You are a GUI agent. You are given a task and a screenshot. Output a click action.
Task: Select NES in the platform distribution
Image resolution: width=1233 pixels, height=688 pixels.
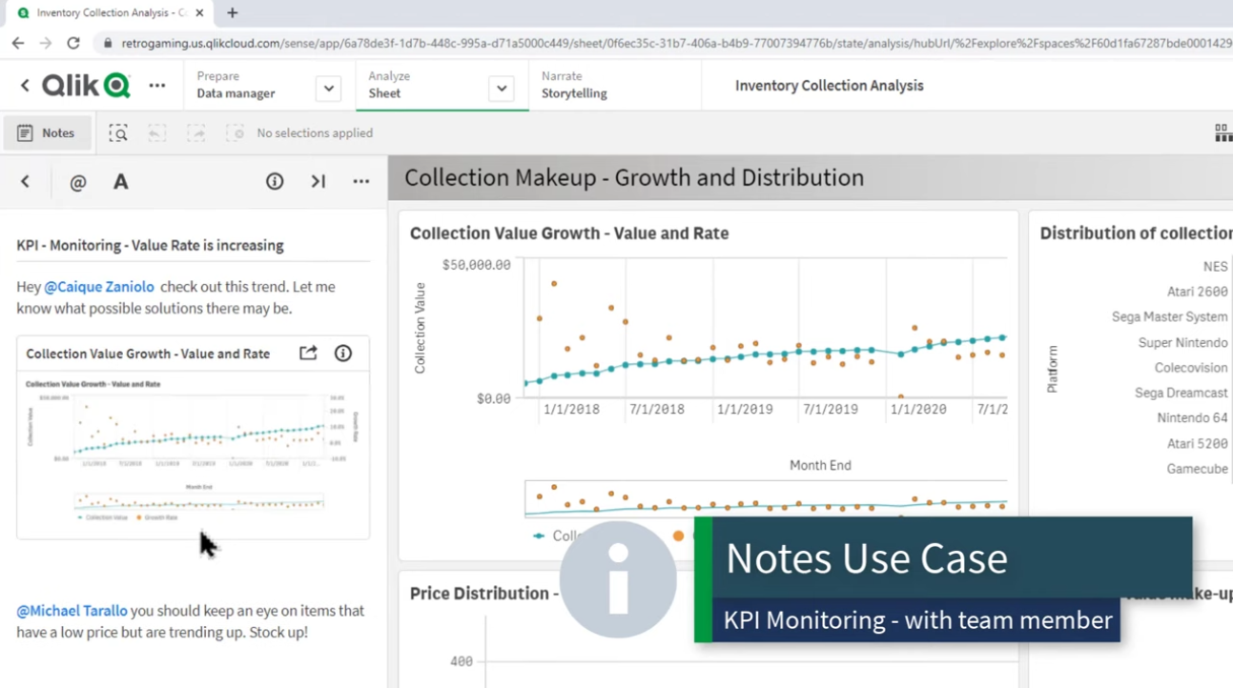(x=1215, y=267)
